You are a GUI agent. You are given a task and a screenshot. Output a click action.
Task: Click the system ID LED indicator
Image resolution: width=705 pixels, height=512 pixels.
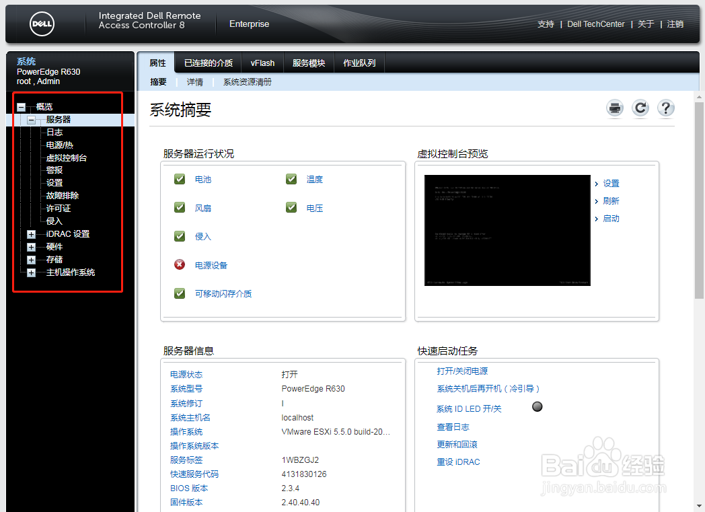(537, 407)
